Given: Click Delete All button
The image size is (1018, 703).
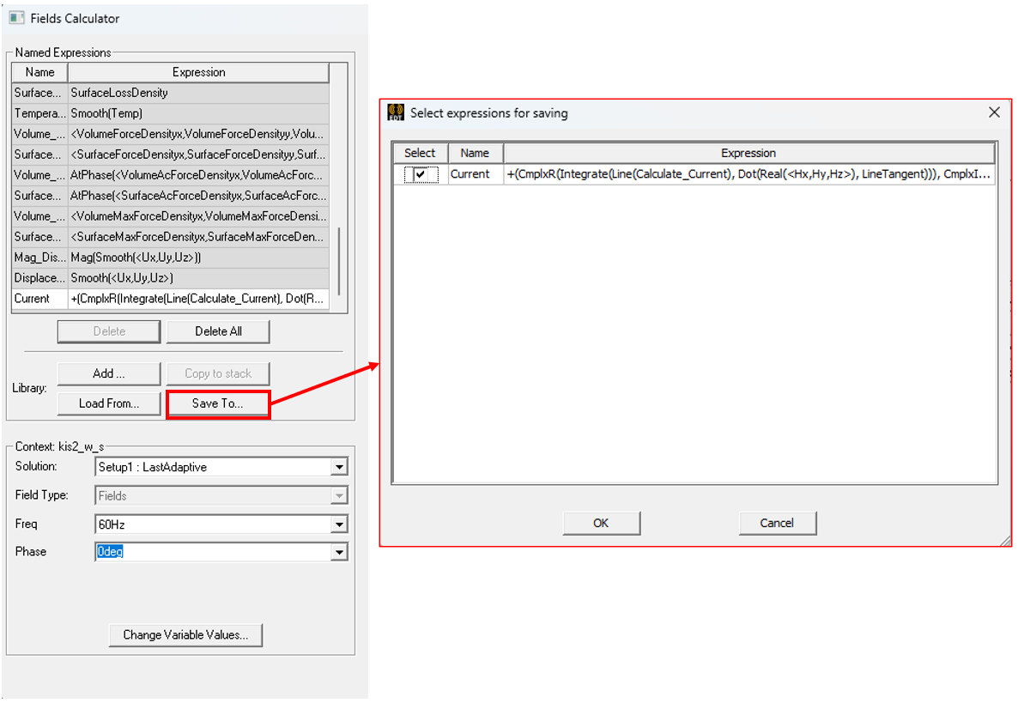Looking at the screenshot, I should coord(218,331).
